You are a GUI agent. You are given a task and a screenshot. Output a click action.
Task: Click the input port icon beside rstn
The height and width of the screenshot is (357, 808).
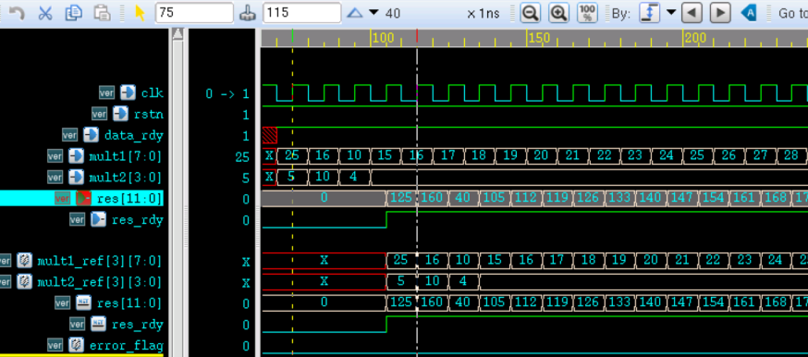120,114
